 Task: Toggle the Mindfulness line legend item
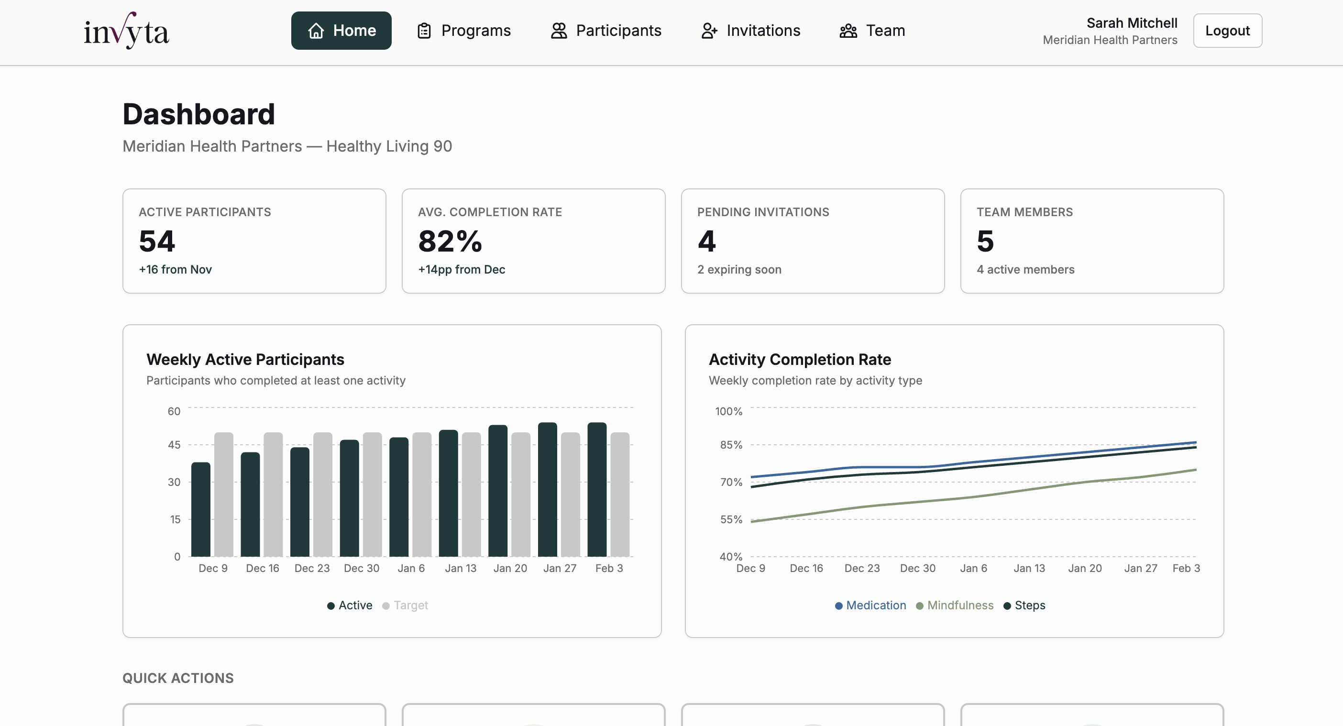click(955, 605)
